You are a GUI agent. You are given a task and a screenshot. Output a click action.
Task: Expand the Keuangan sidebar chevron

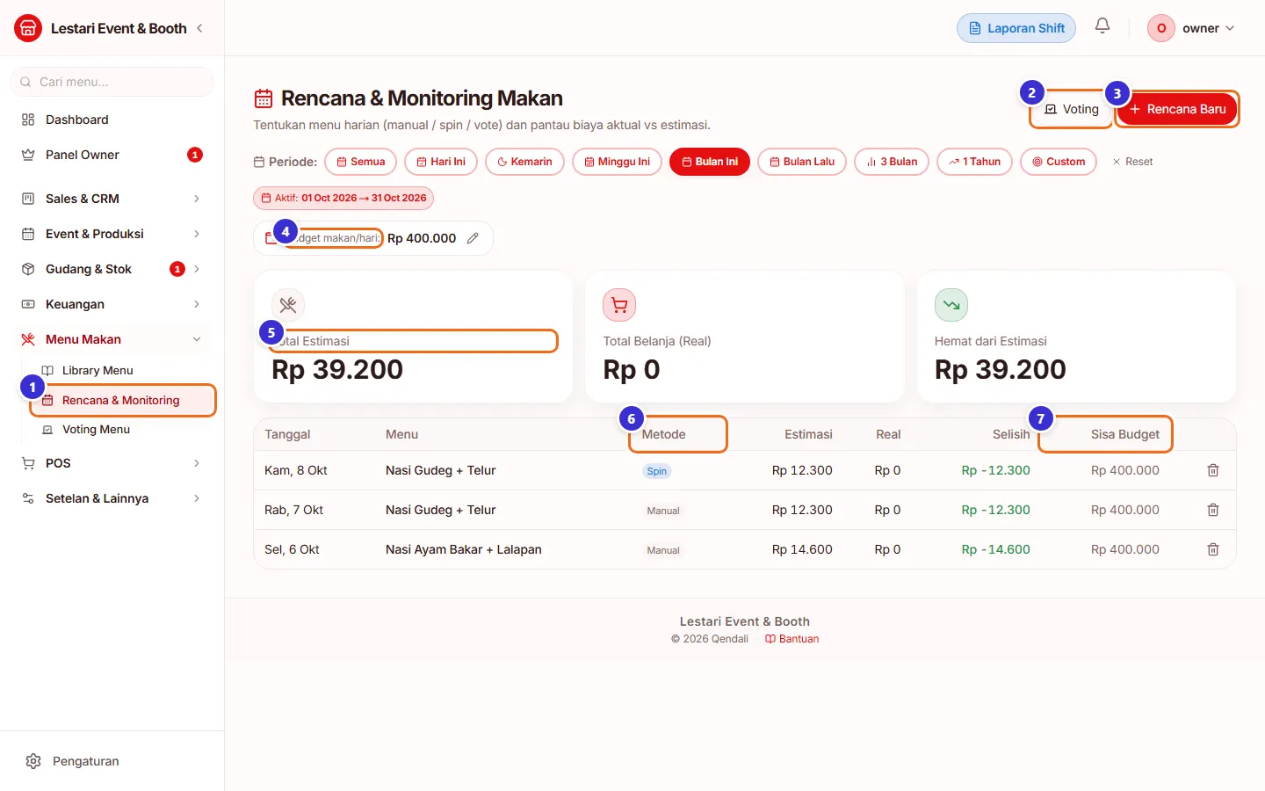[197, 304]
